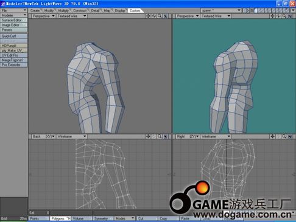Open the Surface Editor

tap(14, 20)
